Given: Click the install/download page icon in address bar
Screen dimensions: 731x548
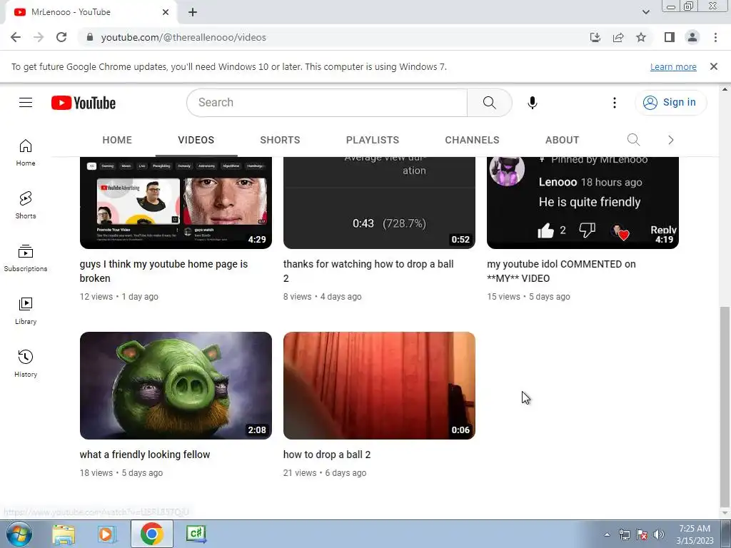Looking at the screenshot, I should (x=595, y=37).
